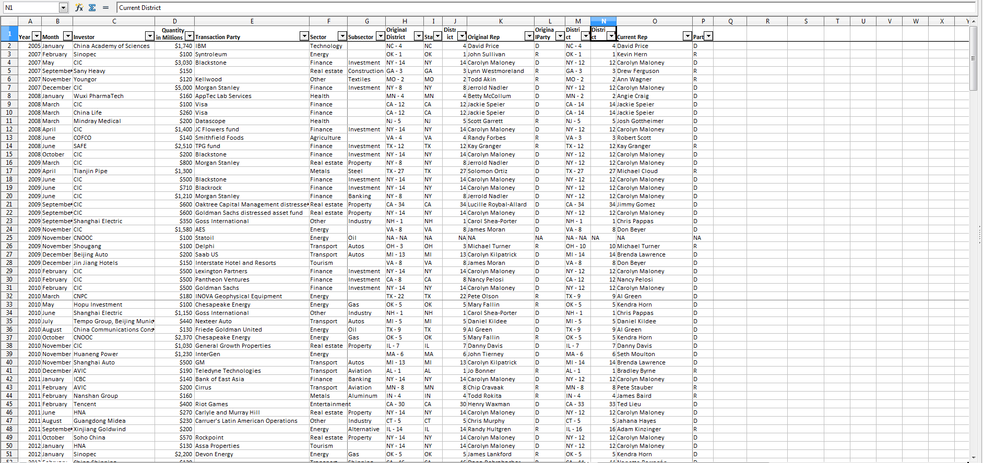The image size is (983, 463).
Task: Open the Original Party filter dropdown
Action: tap(560, 36)
